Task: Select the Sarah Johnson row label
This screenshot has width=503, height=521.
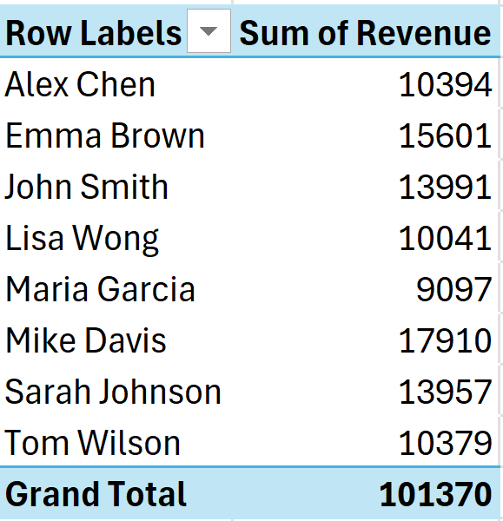Action: pyautogui.click(x=113, y=392)
